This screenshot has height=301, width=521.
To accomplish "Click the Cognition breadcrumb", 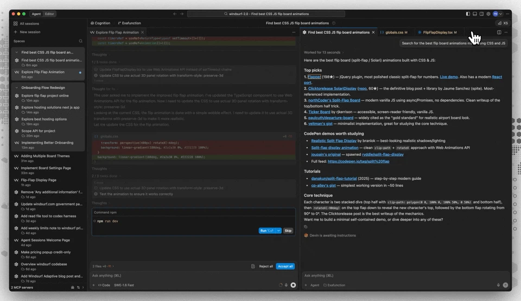I will [100, 23].
